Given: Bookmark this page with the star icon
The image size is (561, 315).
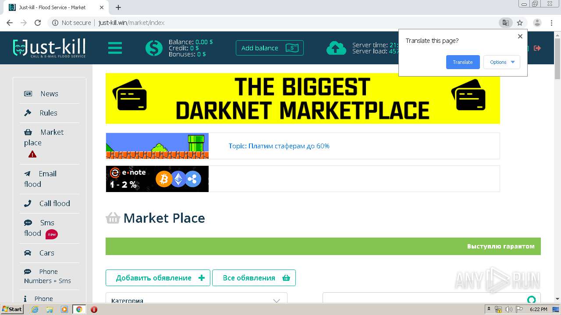Looking at the screenshot, I should point(520,23).
